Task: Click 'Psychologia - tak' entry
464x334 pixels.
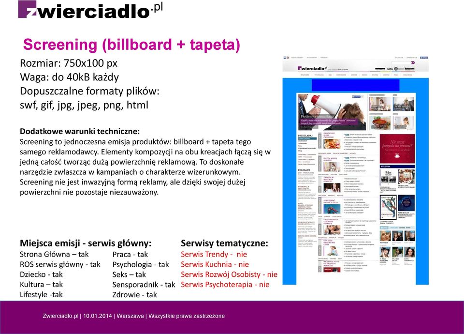Action: [141, 264]
